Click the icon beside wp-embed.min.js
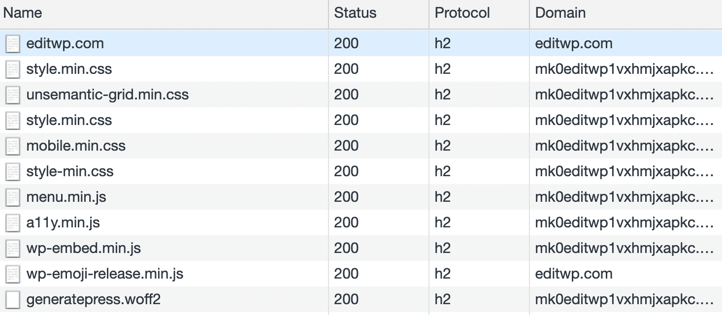 click(x=12, y=248)
